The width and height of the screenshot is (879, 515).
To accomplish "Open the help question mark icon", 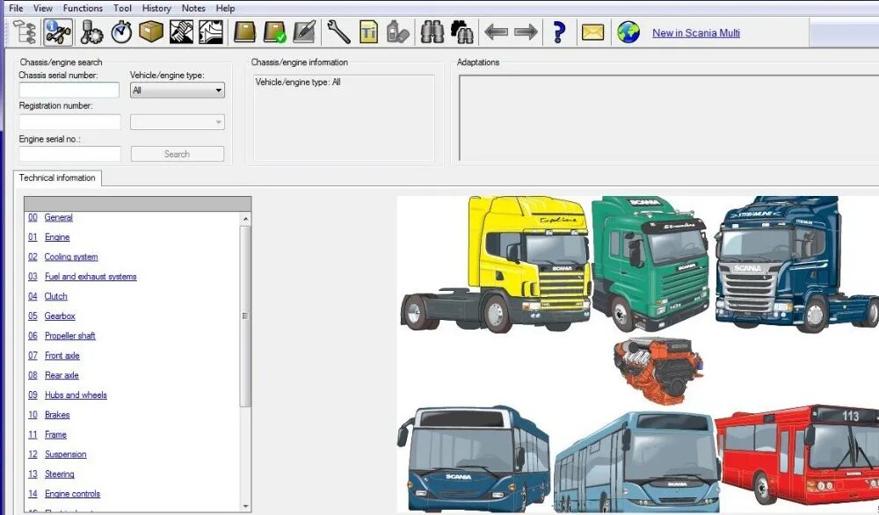I will point(560,32).
